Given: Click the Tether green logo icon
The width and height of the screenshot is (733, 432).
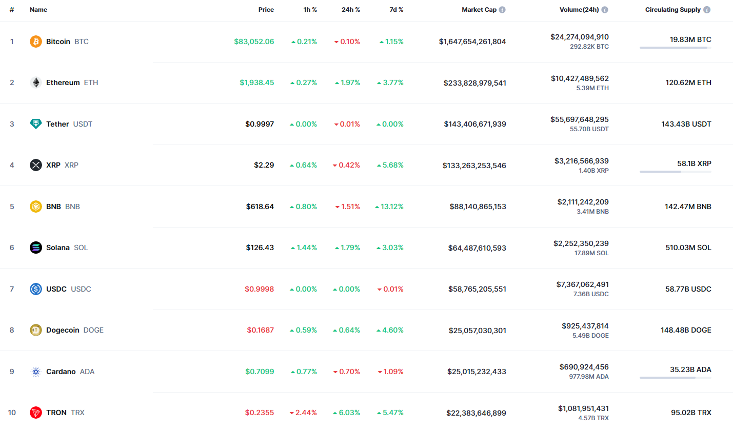Looking at the screenshot, I should (x=35, y=124).
